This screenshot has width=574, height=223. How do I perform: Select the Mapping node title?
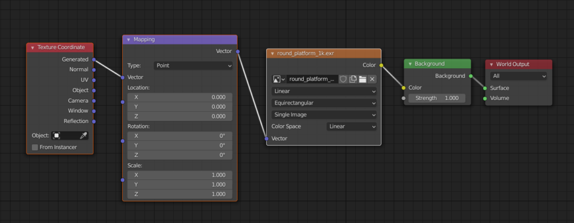pos(144,40)
